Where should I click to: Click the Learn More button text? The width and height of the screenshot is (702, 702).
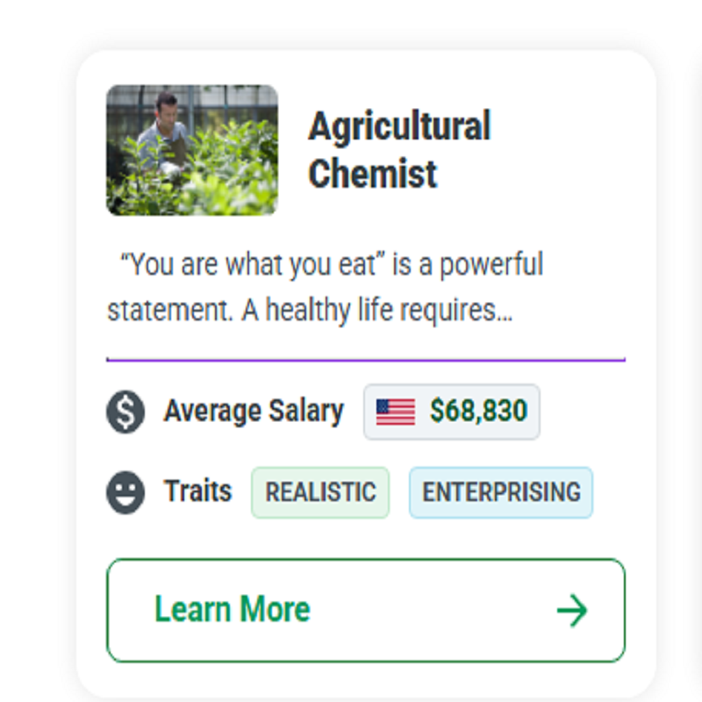coord(232,609)
